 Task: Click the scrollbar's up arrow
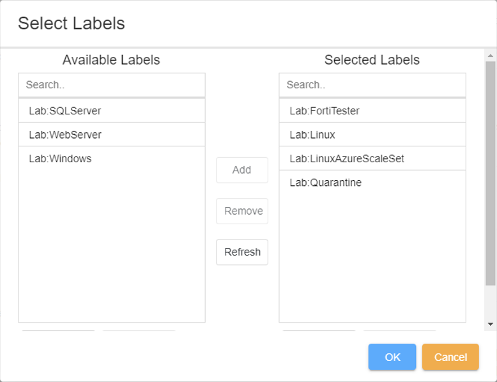[x=490, y=55]
